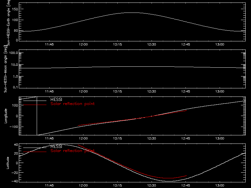251x188 pixels.
Task: Click 13:00 label under Longitude plot
Action: point(220,138)
